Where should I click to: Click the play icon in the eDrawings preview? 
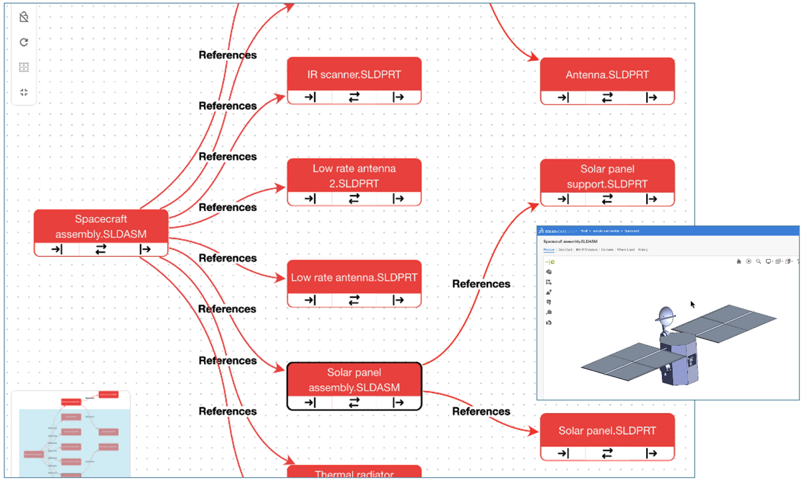coord(749,261)
